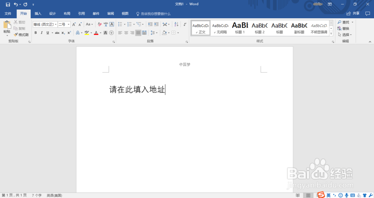
Task: Toggle subscript formatting
Action: tap(63, 33)
